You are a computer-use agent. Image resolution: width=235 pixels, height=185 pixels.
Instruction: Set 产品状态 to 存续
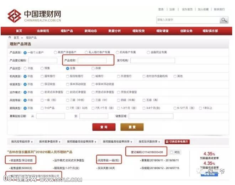click(93, 68)
